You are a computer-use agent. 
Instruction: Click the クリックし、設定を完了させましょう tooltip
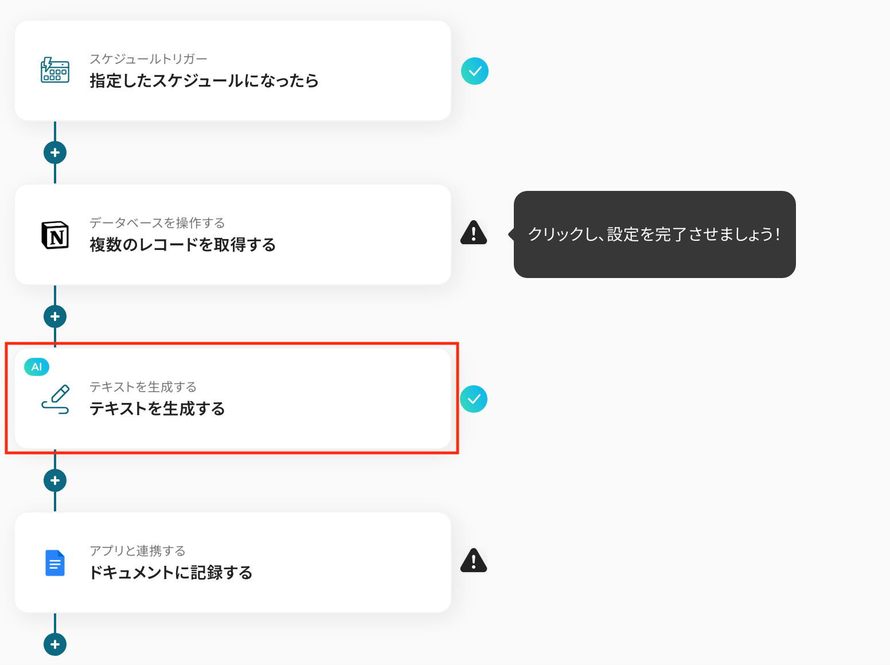(654, 234)
